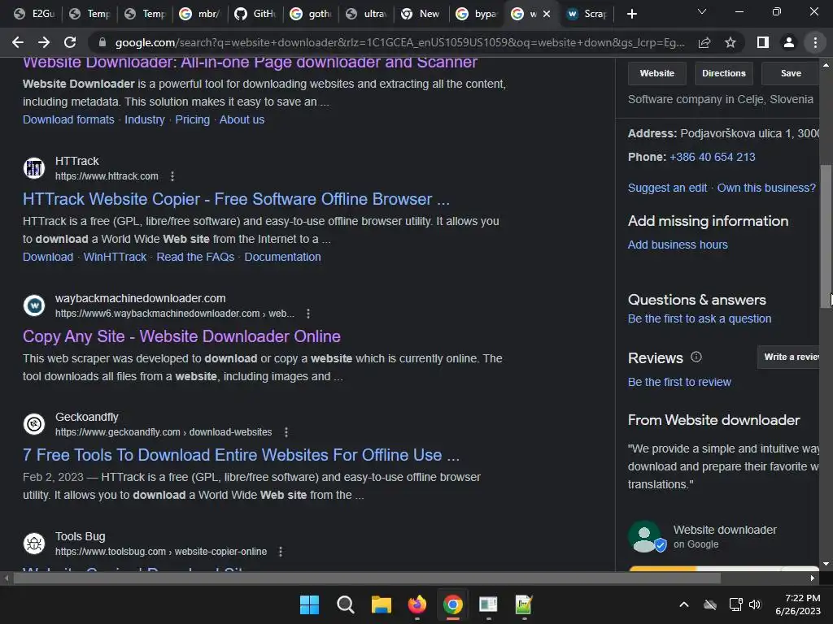833x624 pixels.
Task: Open the window app next to Chrome in taskbar
Action: point(488,604)
